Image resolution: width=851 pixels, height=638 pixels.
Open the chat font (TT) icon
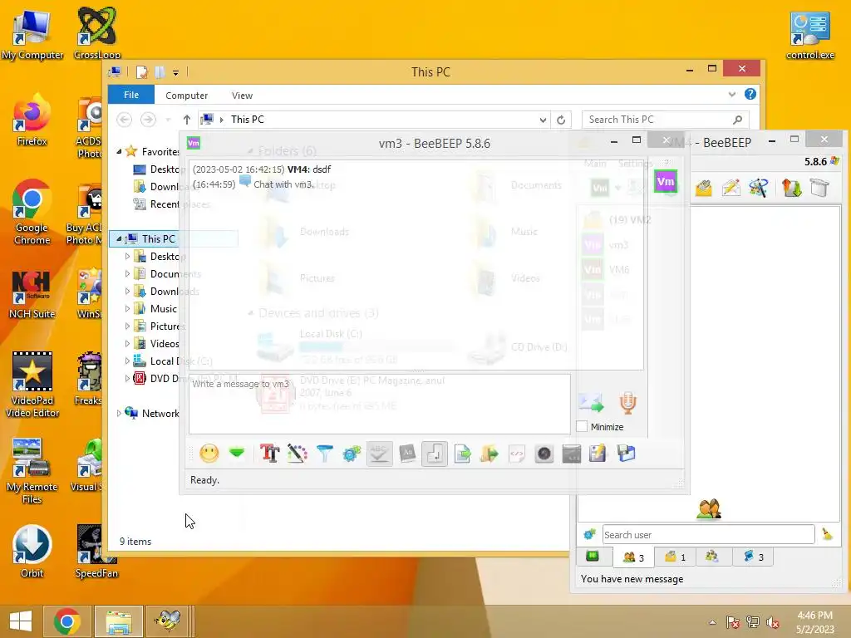pos(270,454)
